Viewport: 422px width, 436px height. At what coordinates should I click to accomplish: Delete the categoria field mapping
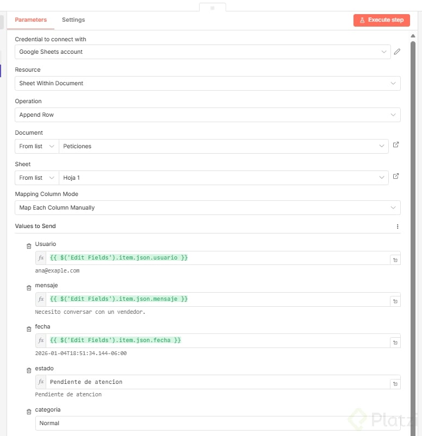tap(29, 412)
